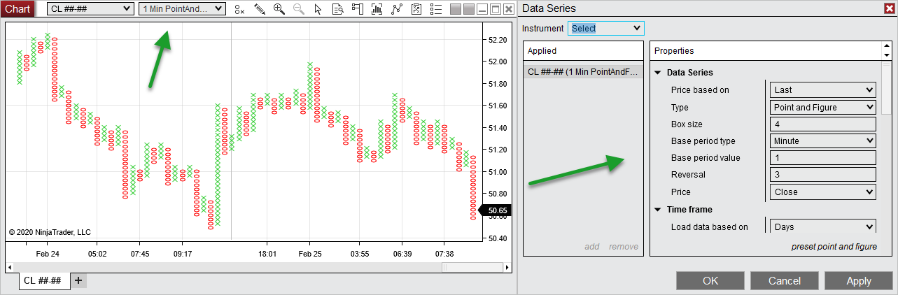Select the cursor pointer tool icon
This screenshot has width=898, height=295.
pyautogui.click(x=318, y=9)
